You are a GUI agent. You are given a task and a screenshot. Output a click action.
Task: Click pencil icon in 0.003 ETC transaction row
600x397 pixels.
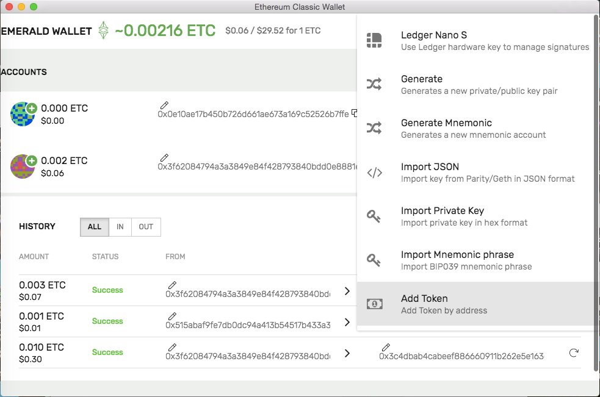pyautogui.click(x=172, y=285)
